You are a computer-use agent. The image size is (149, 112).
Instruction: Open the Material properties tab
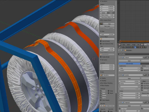[x=139, y=47]
